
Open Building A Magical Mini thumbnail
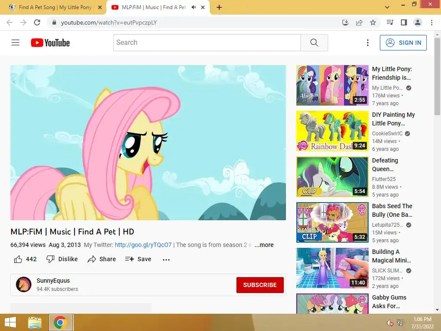pyautogui.click(x=332, y=268)
